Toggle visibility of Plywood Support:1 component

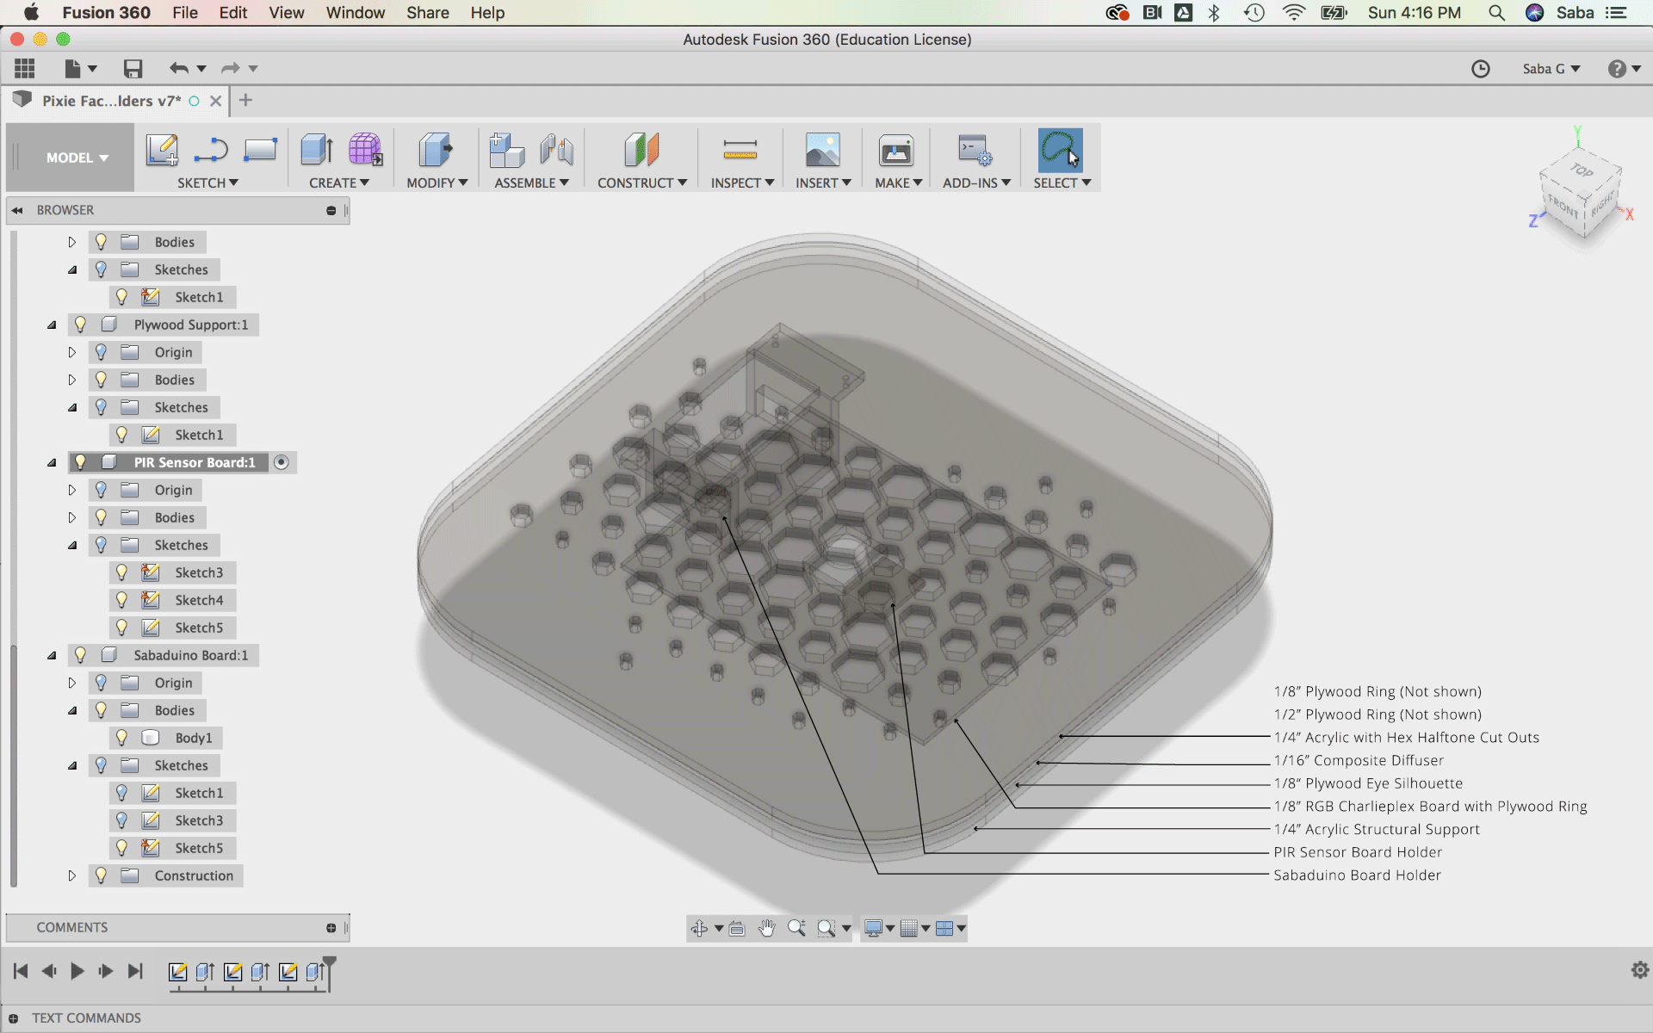80,325
